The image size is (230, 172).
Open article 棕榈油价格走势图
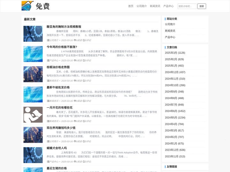[x=58, y=67]
